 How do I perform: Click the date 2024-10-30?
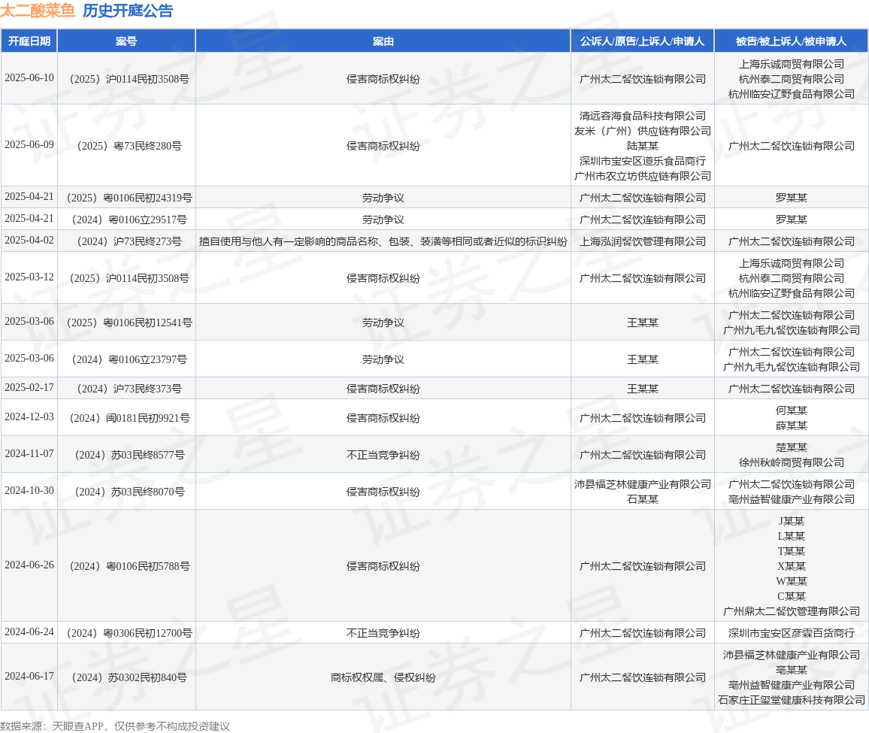pos(29,491)
